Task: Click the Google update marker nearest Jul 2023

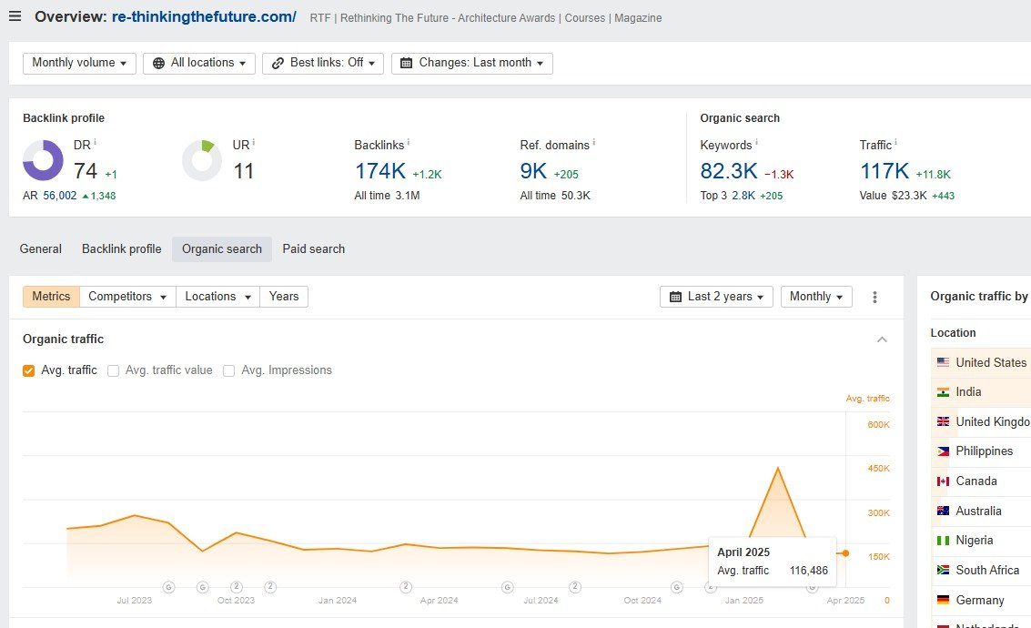Action: click(x=169, y=587)
